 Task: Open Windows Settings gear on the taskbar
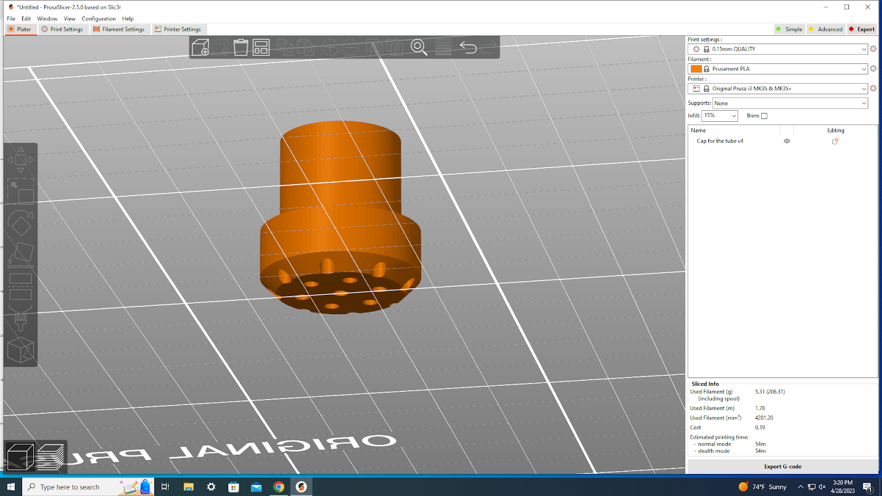(211, 487)
